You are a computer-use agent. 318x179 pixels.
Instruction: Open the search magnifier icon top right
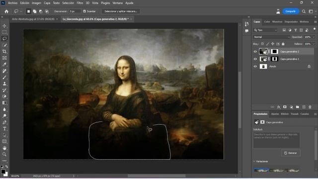(x=304, y=11)
